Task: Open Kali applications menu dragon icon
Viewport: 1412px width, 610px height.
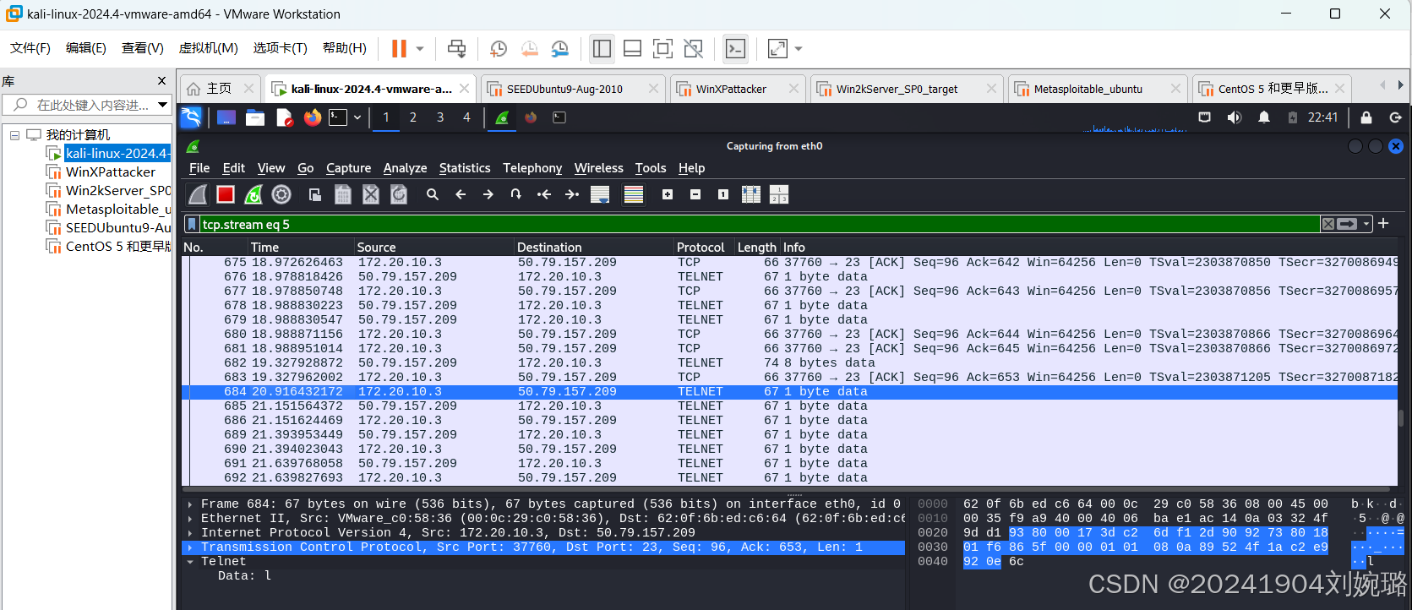Action: (x=192, y=117)
